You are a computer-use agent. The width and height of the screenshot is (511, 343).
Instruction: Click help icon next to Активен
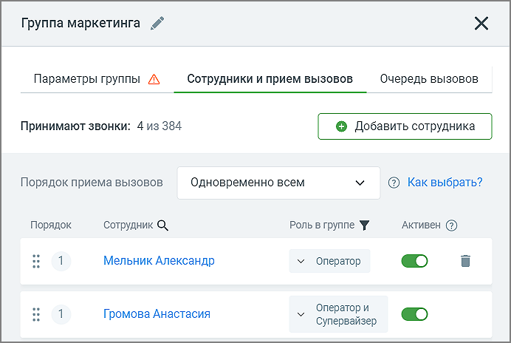tap(451, 225)
